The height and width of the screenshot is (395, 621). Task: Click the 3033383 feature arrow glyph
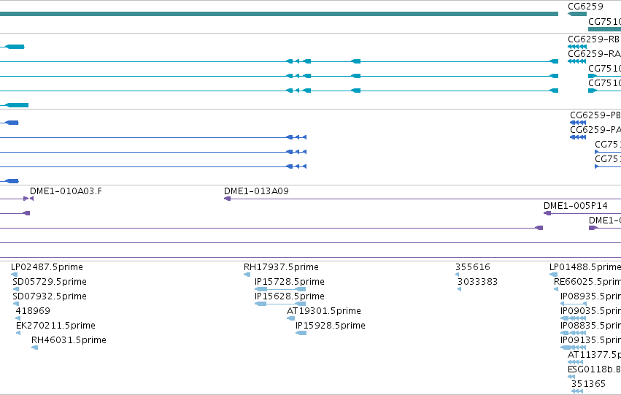pyautogui.click(x=460, y=289)
